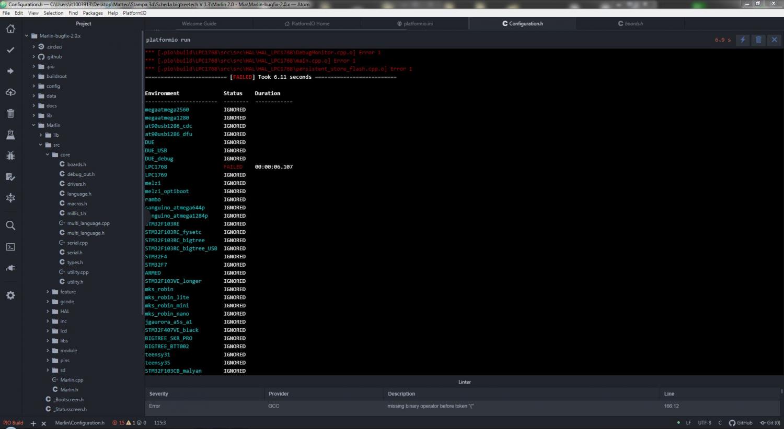This screenshot has width=784, height=429.
Task: Open settings gear icon in sidebar
Action: [10, 295]
